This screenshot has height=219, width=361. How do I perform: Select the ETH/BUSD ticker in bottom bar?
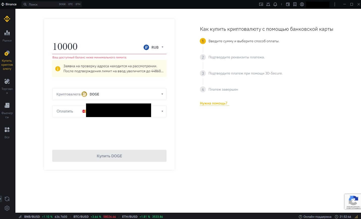tap(143, 217)
